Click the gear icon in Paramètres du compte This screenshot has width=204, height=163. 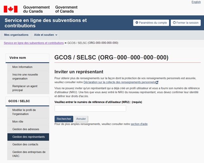coord(137,23)
